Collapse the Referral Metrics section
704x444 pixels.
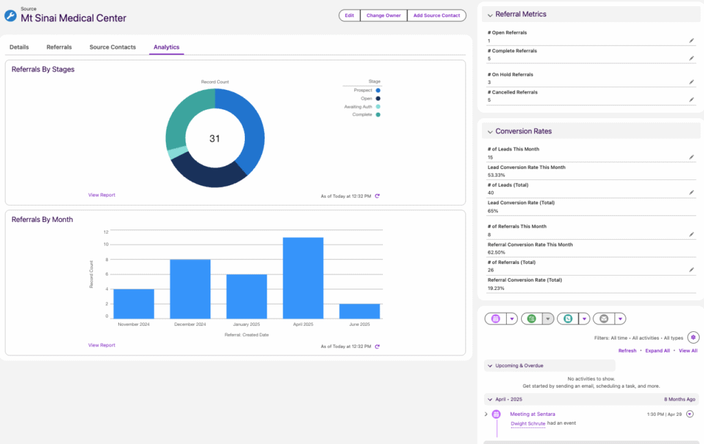(489, 14)
